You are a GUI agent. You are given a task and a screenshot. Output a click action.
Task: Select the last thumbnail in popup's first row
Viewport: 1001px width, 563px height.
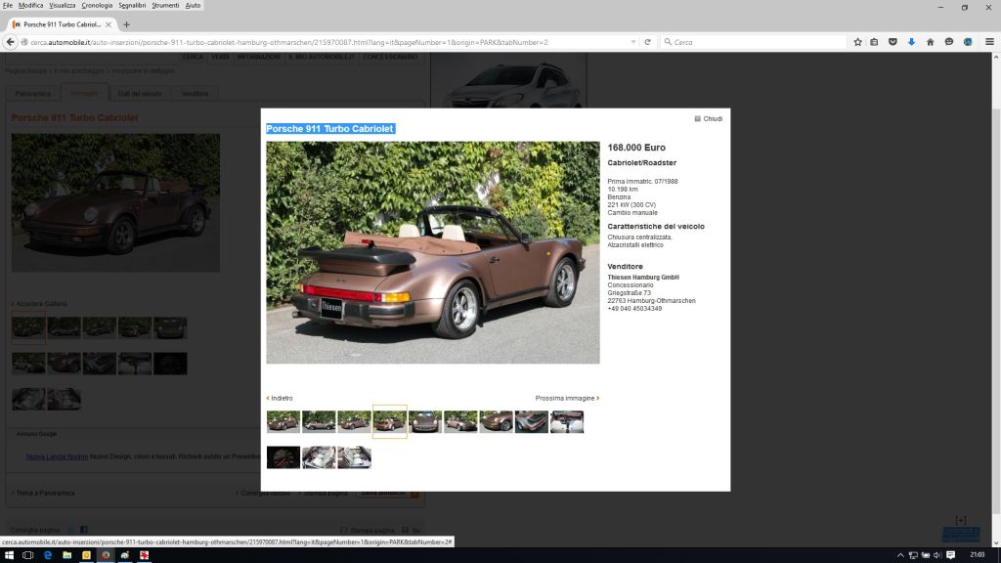point(567,422)
